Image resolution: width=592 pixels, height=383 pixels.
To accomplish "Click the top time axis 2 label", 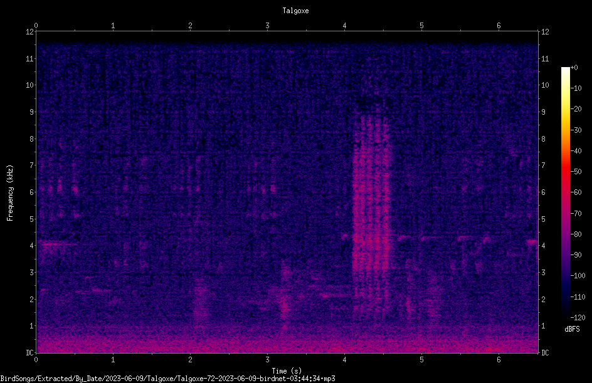I will tap(190, 26).
